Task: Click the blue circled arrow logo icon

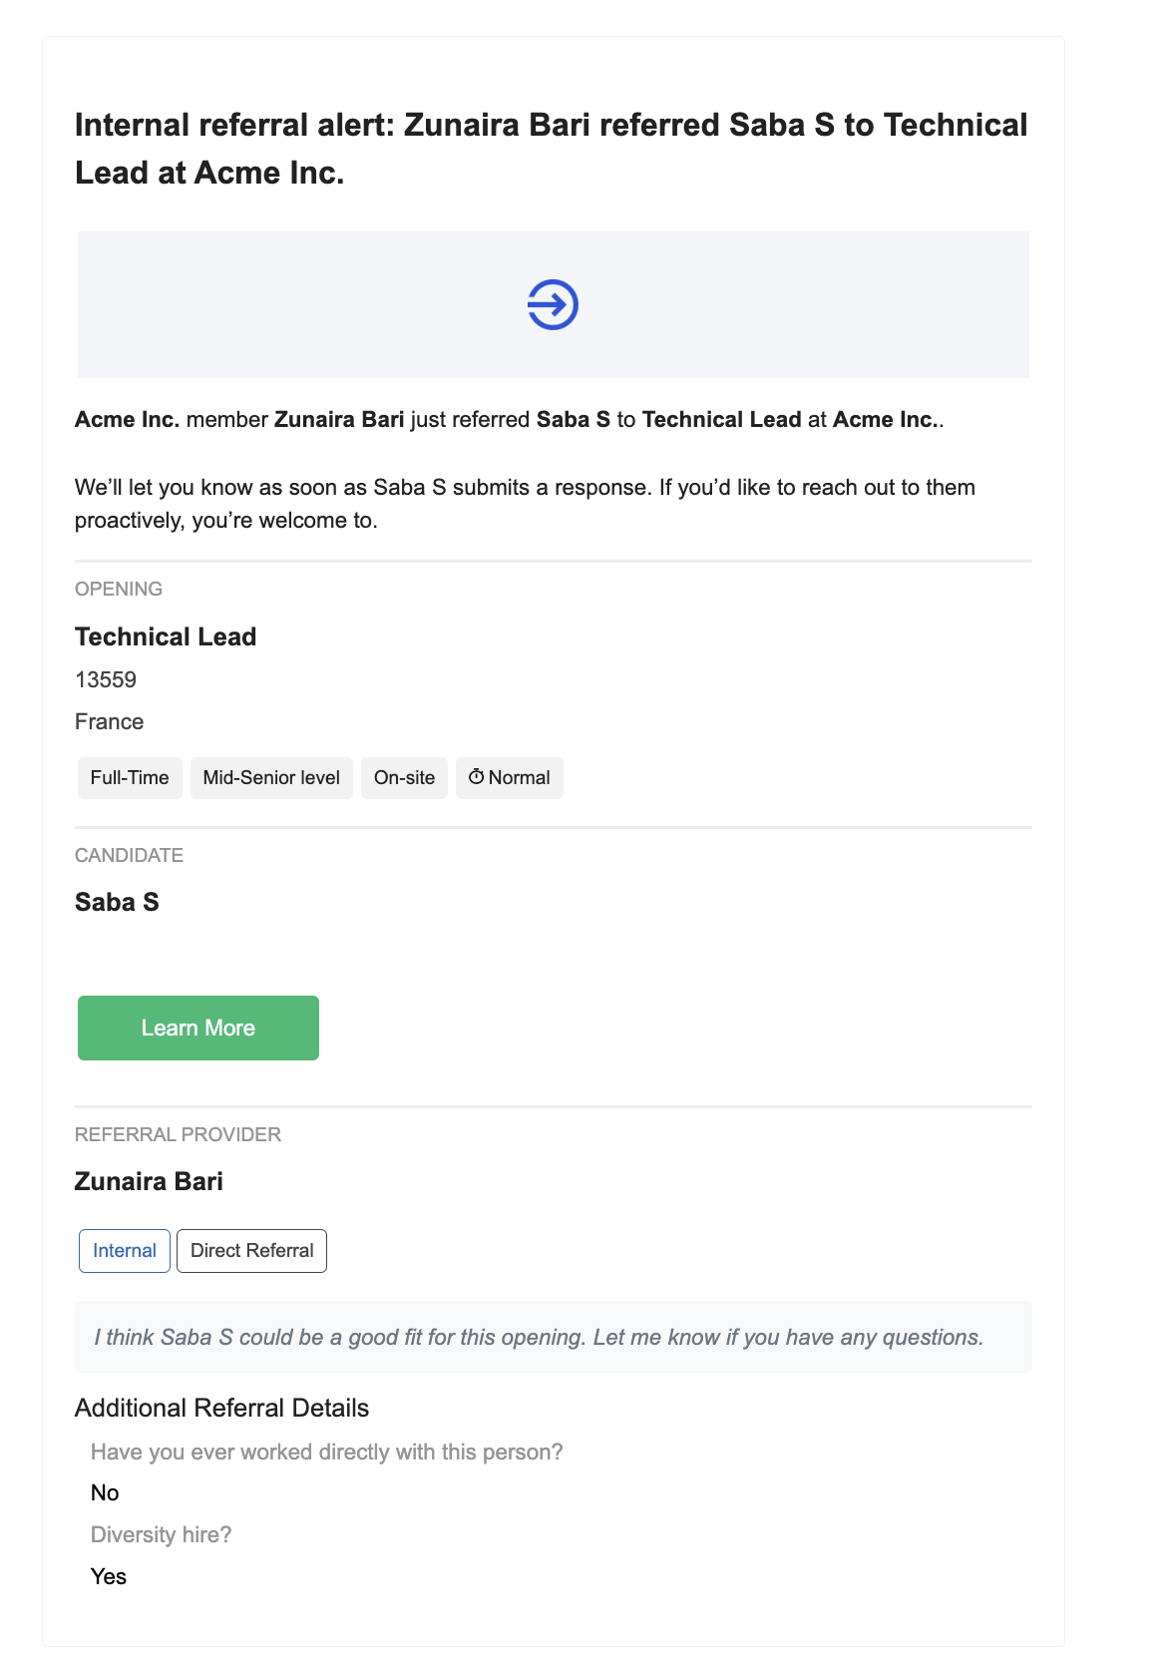Action: click(553, 304)
